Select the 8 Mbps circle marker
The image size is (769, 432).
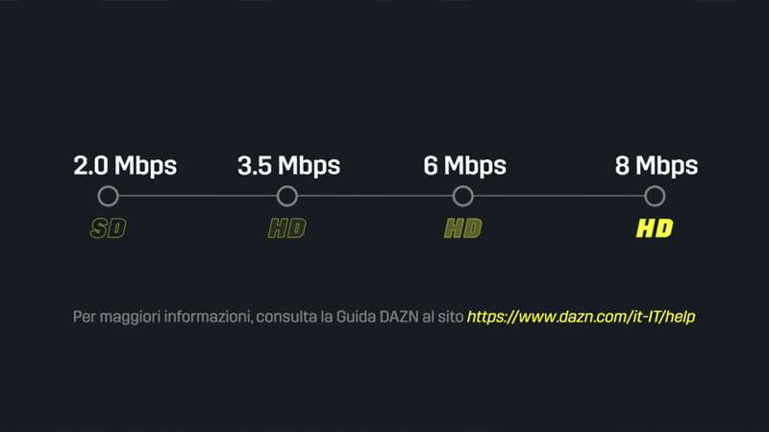(x=655, y=197)
